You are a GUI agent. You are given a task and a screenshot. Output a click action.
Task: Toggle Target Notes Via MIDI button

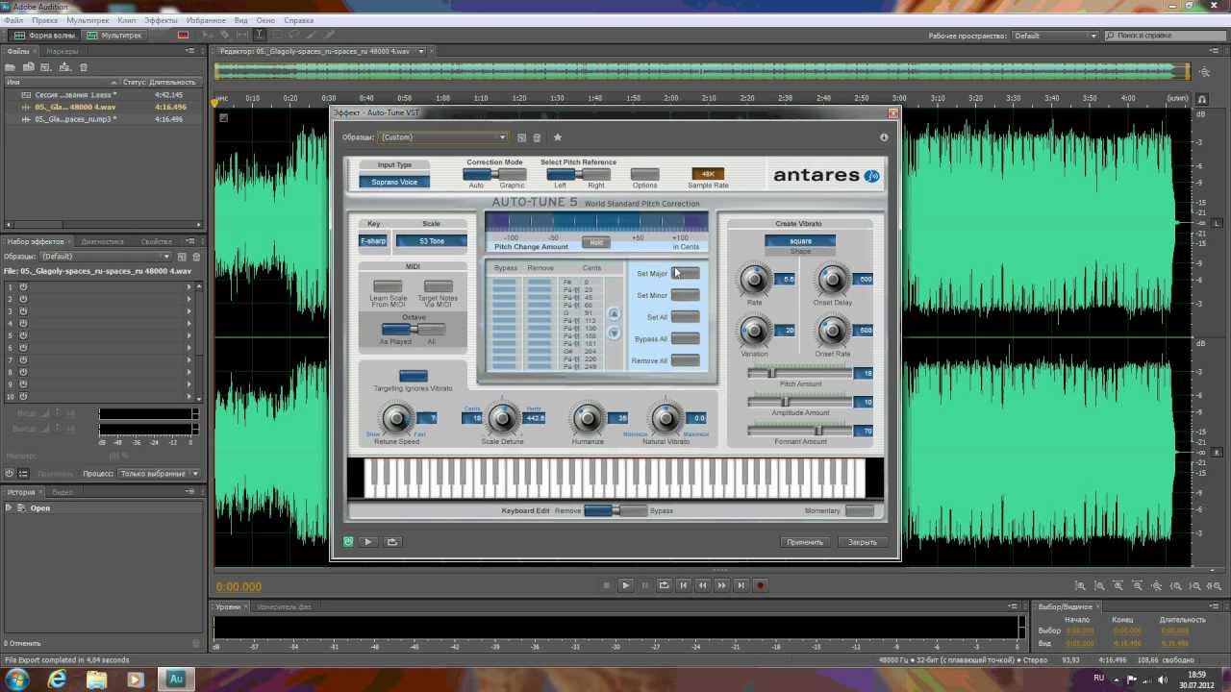(x=439, y=286)
